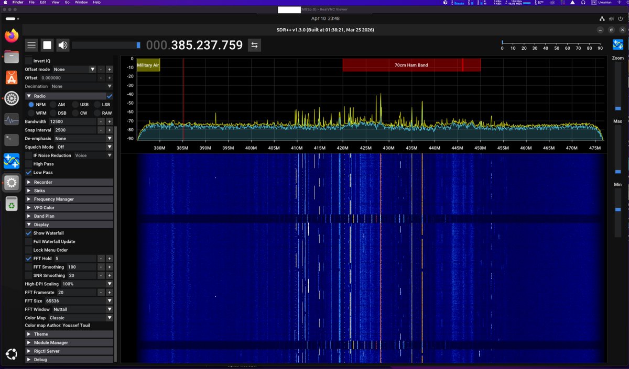This screenshot has width=629, height=369.
Task: Select the LSB demodulation mode
Action: click(97, 105)
